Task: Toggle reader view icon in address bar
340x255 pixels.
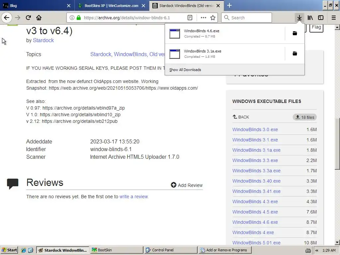Action: pos(190,18)
